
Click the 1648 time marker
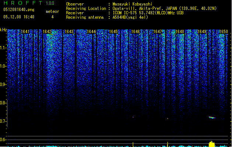tap(180, 32)
